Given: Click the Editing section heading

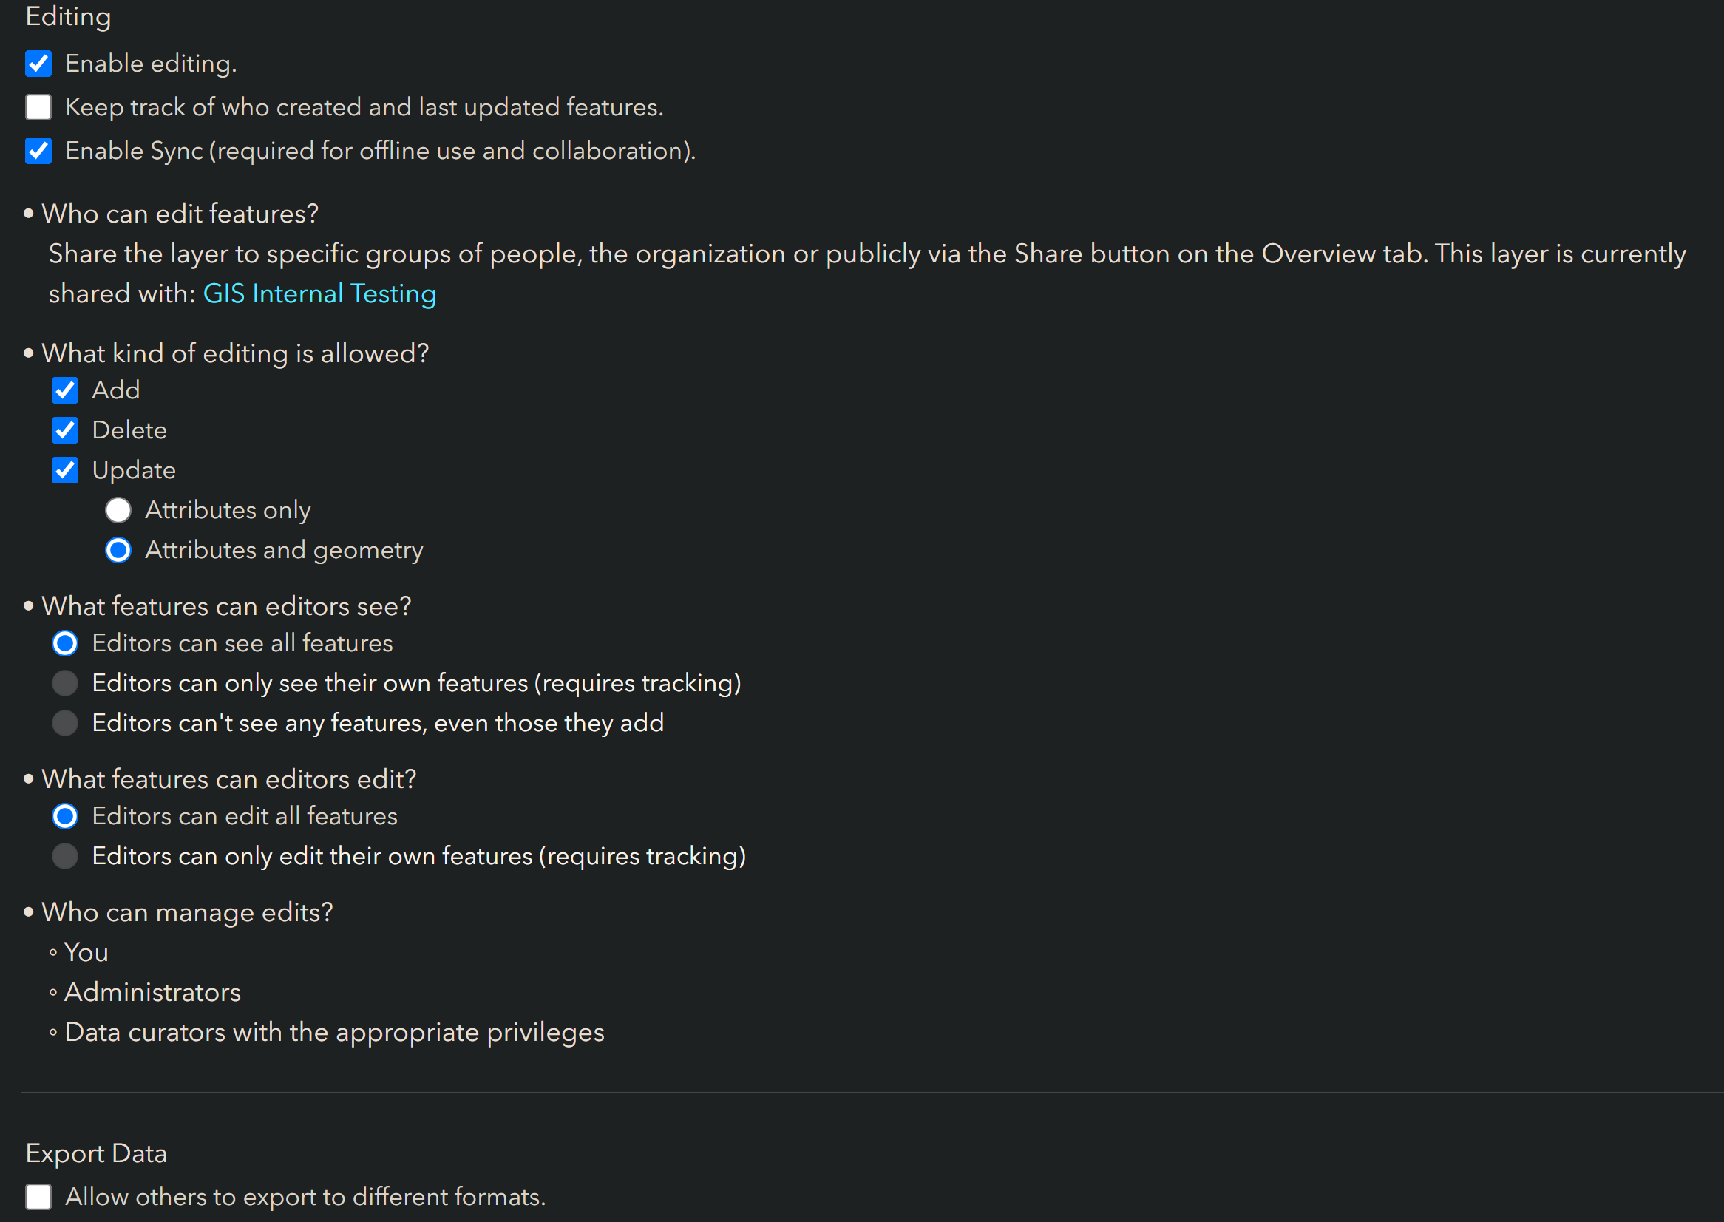Looking at the screenshot, I should coord(69,16).
